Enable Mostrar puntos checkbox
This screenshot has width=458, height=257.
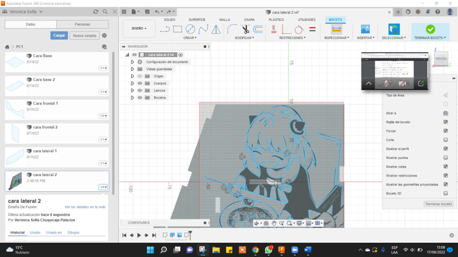tap(446, 157)
